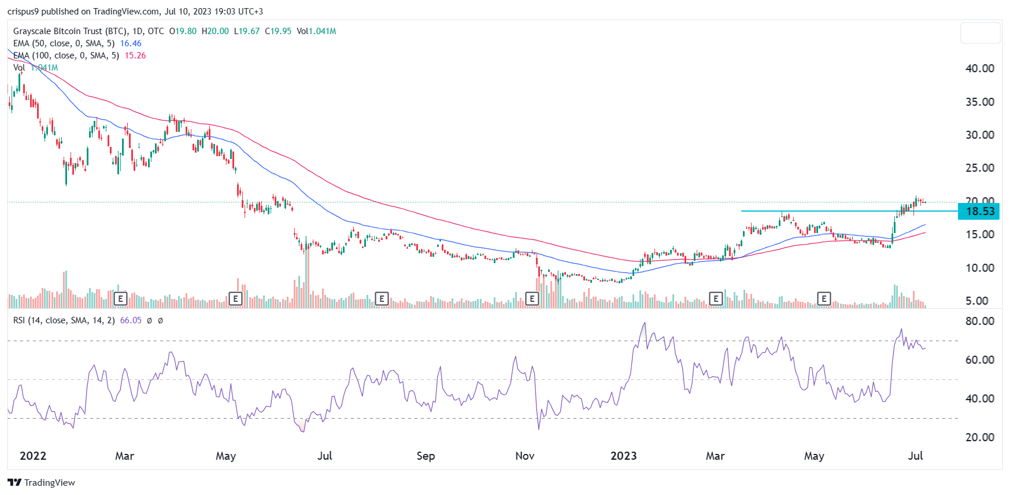Click the 60.00 RSI scale label
The width and height of the screenshot is (1010, 495).
pyautogui.click(x=980, y=360)
